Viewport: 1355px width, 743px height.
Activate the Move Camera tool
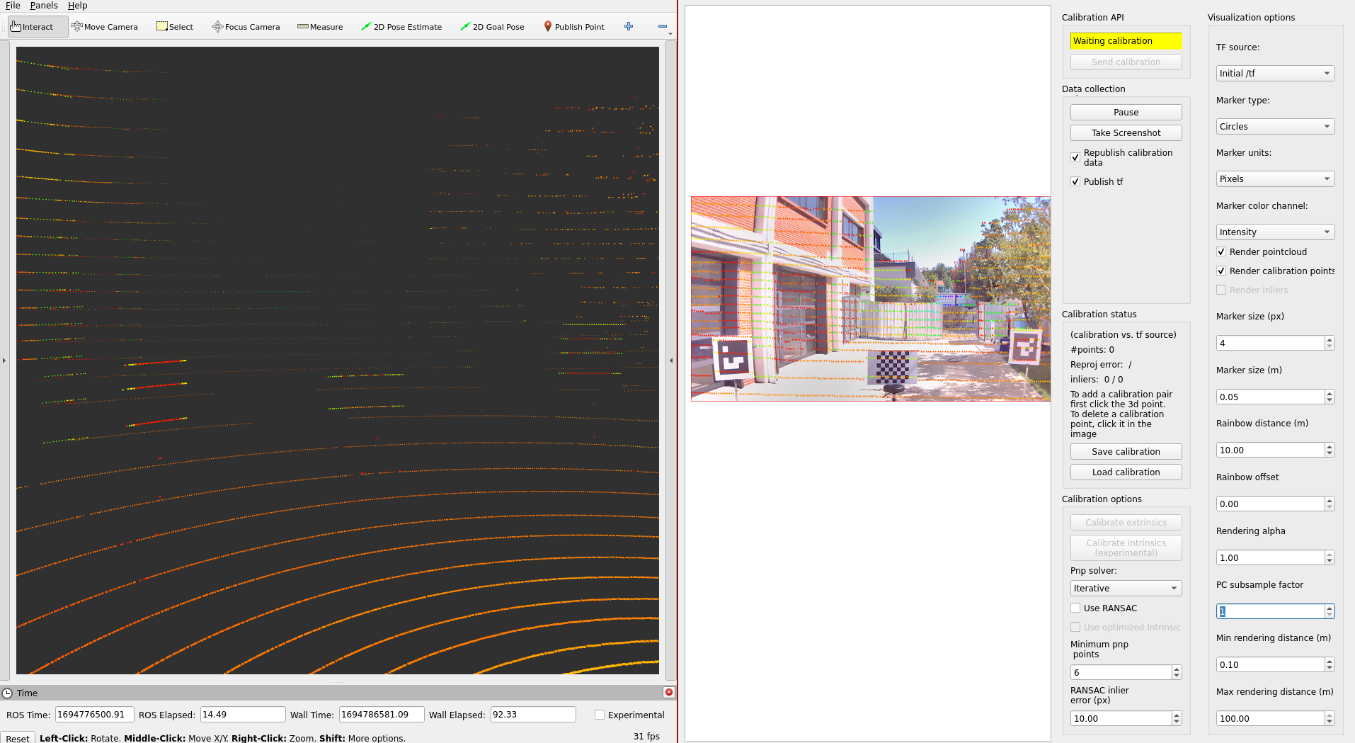click(105, 26)
